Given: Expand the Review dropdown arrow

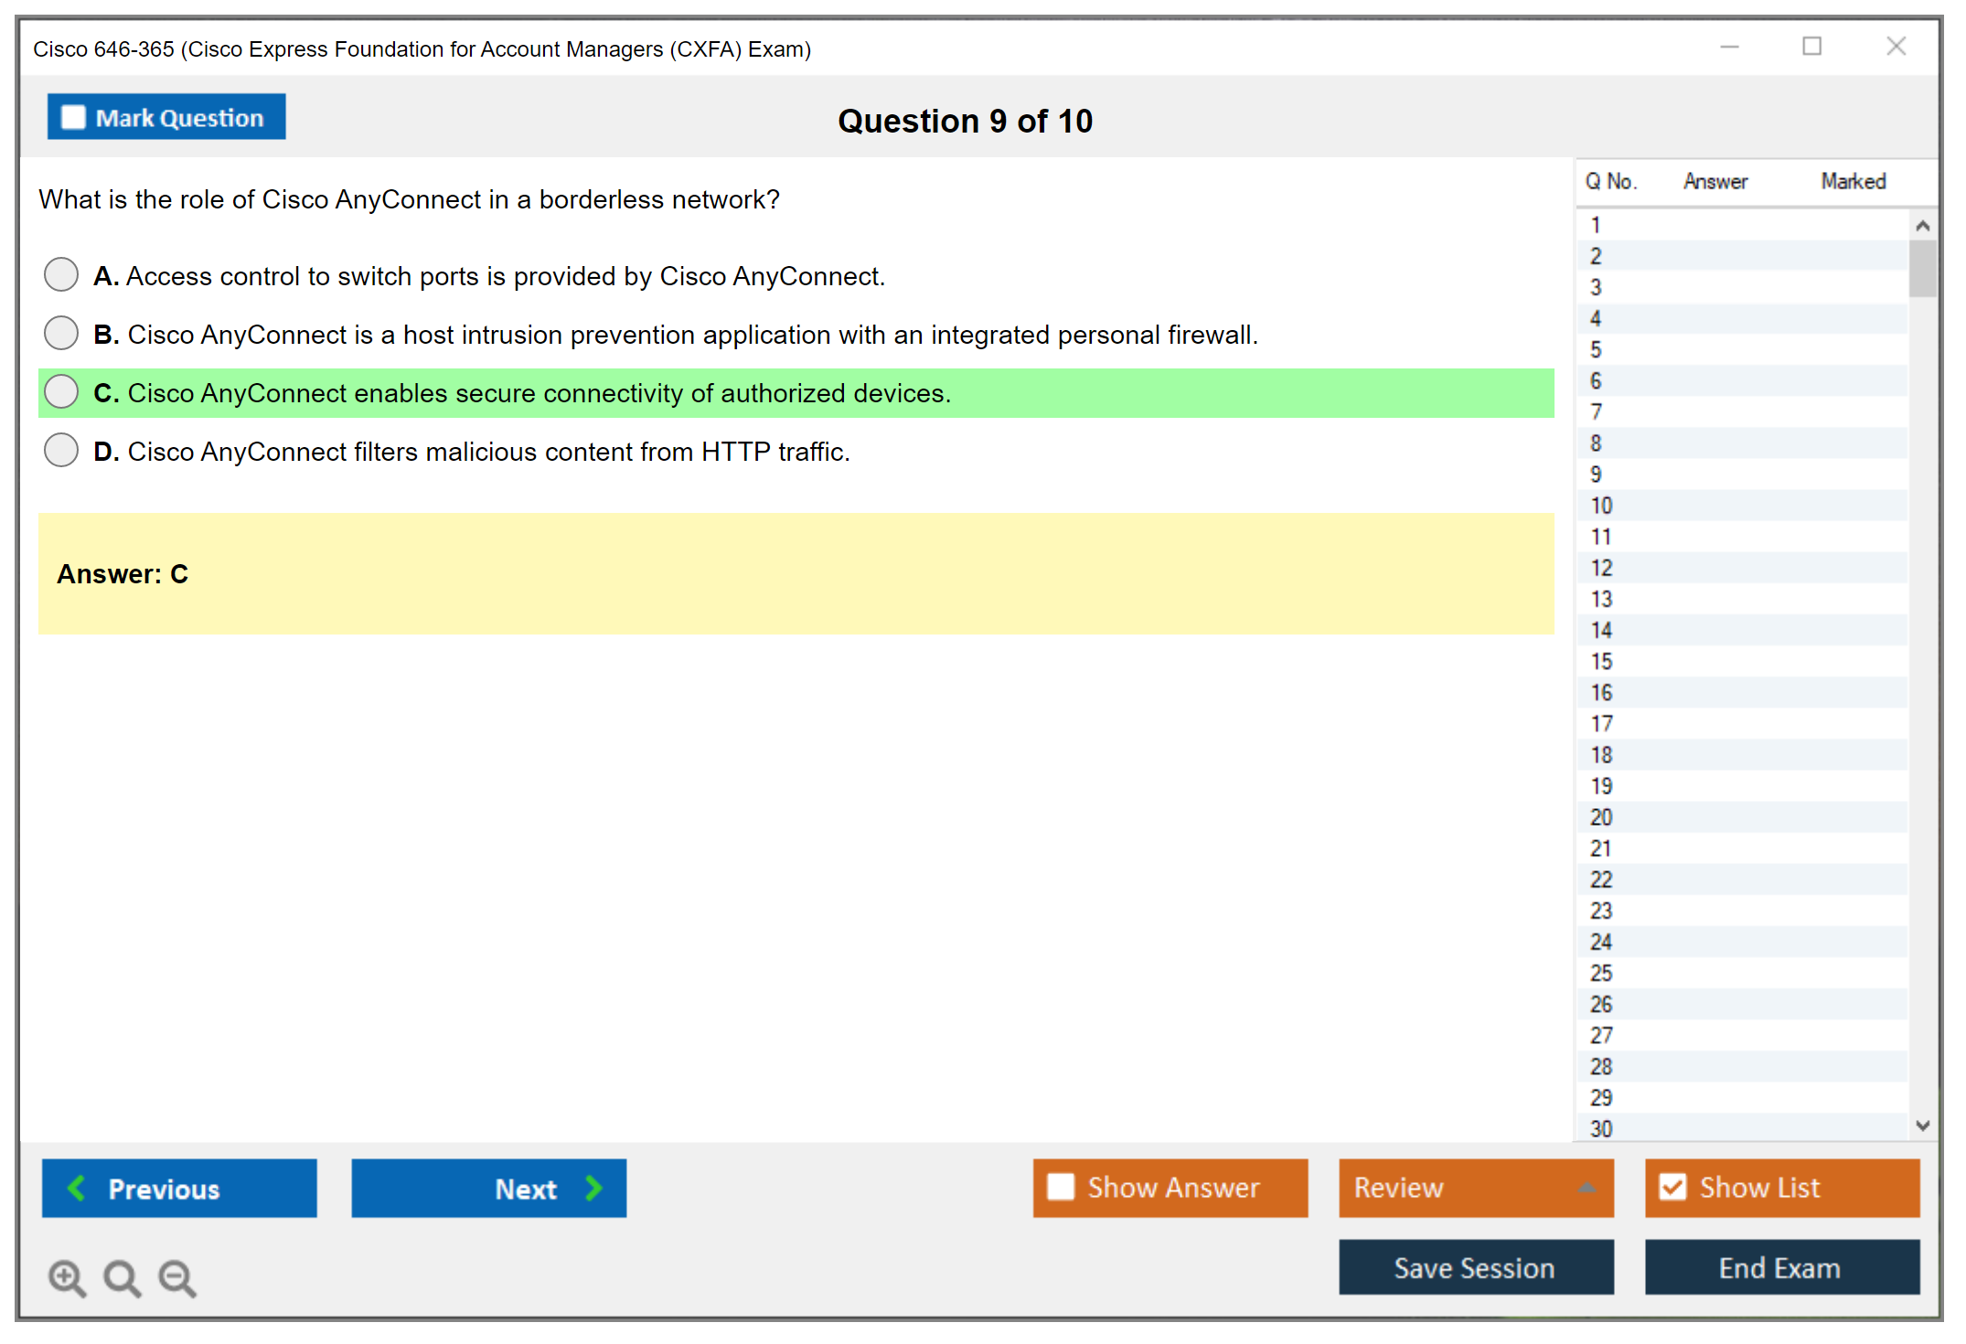Looking at the screenshot, I should point(1587,1188).
